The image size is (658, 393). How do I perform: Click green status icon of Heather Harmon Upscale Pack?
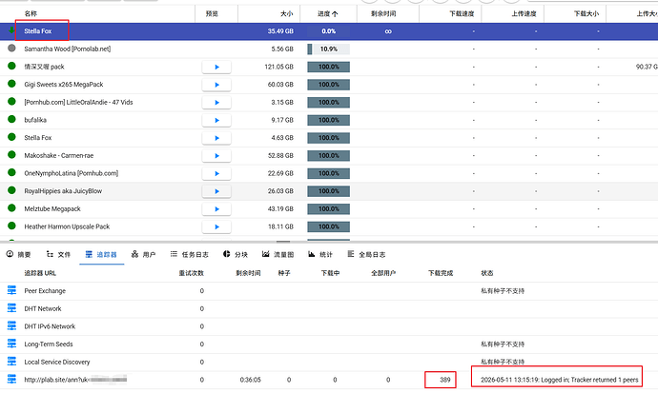pos(11,226)
